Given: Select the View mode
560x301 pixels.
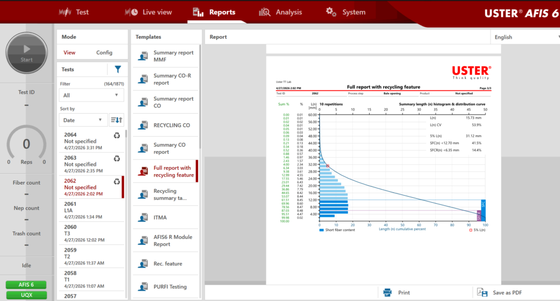Looking at the screenshot, I should pos(69,52).
